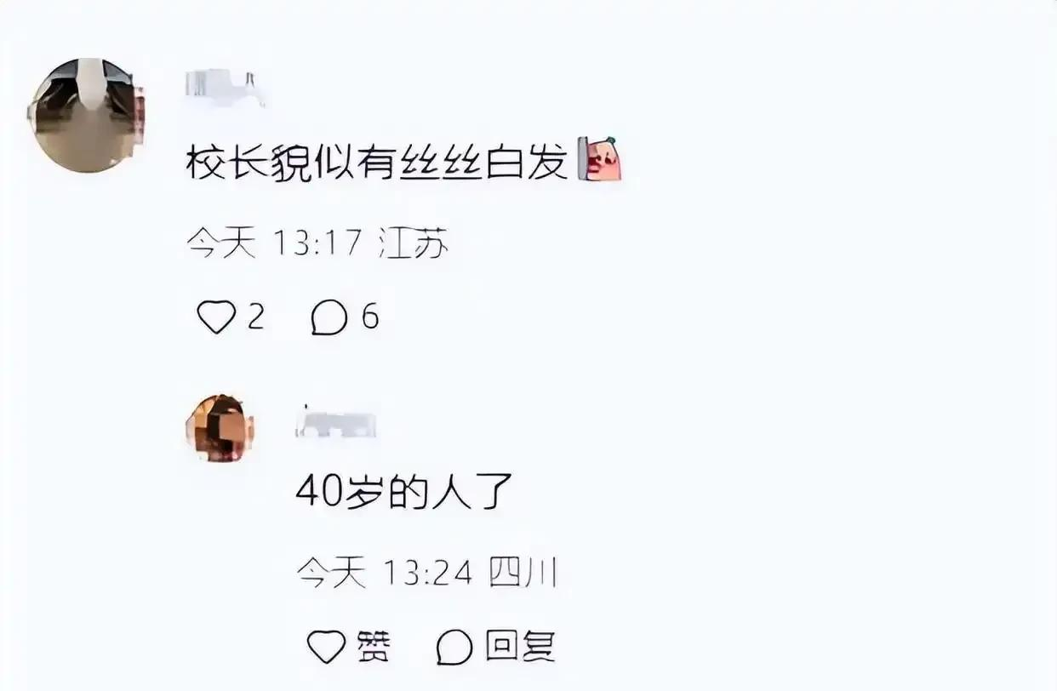Viewport: 1057px width, 691px height.
Task: Expand the 6 replies count
Action: point(369,318)
